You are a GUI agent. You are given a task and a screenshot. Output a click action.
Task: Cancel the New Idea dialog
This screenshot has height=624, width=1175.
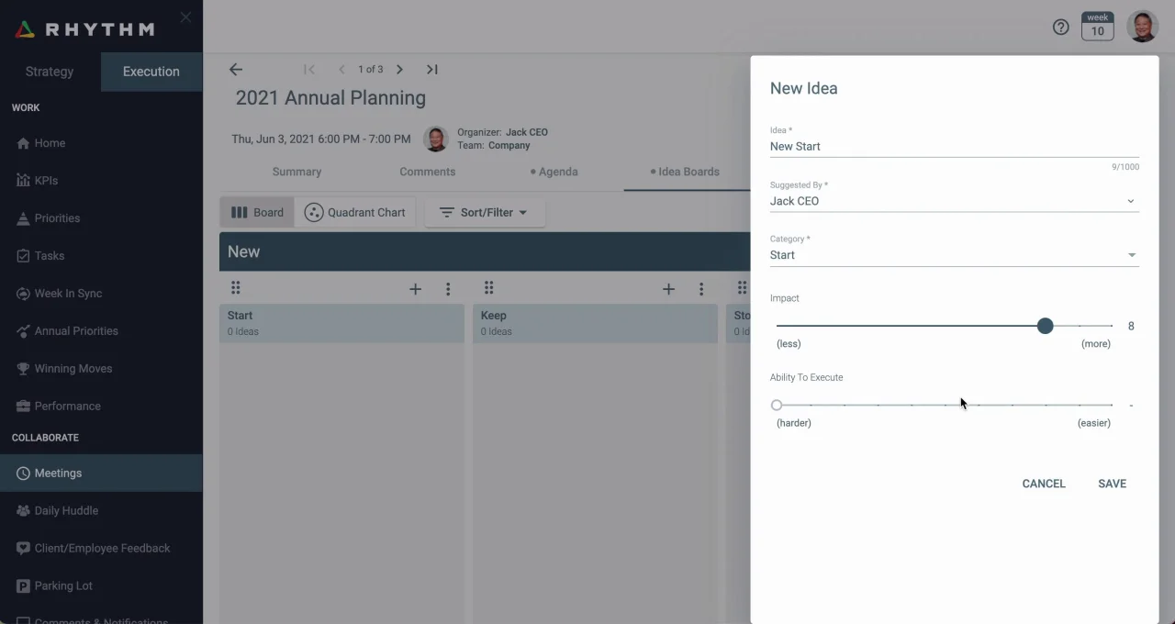pyautogui.click(x=1044, y=484)
